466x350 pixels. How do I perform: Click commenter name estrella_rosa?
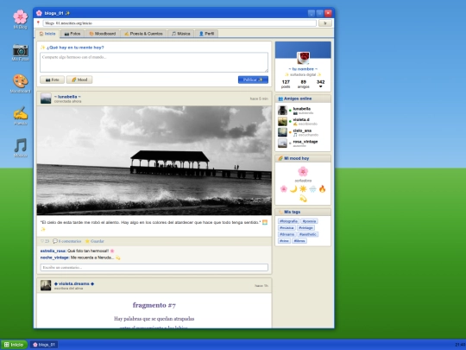pos(53,251)
